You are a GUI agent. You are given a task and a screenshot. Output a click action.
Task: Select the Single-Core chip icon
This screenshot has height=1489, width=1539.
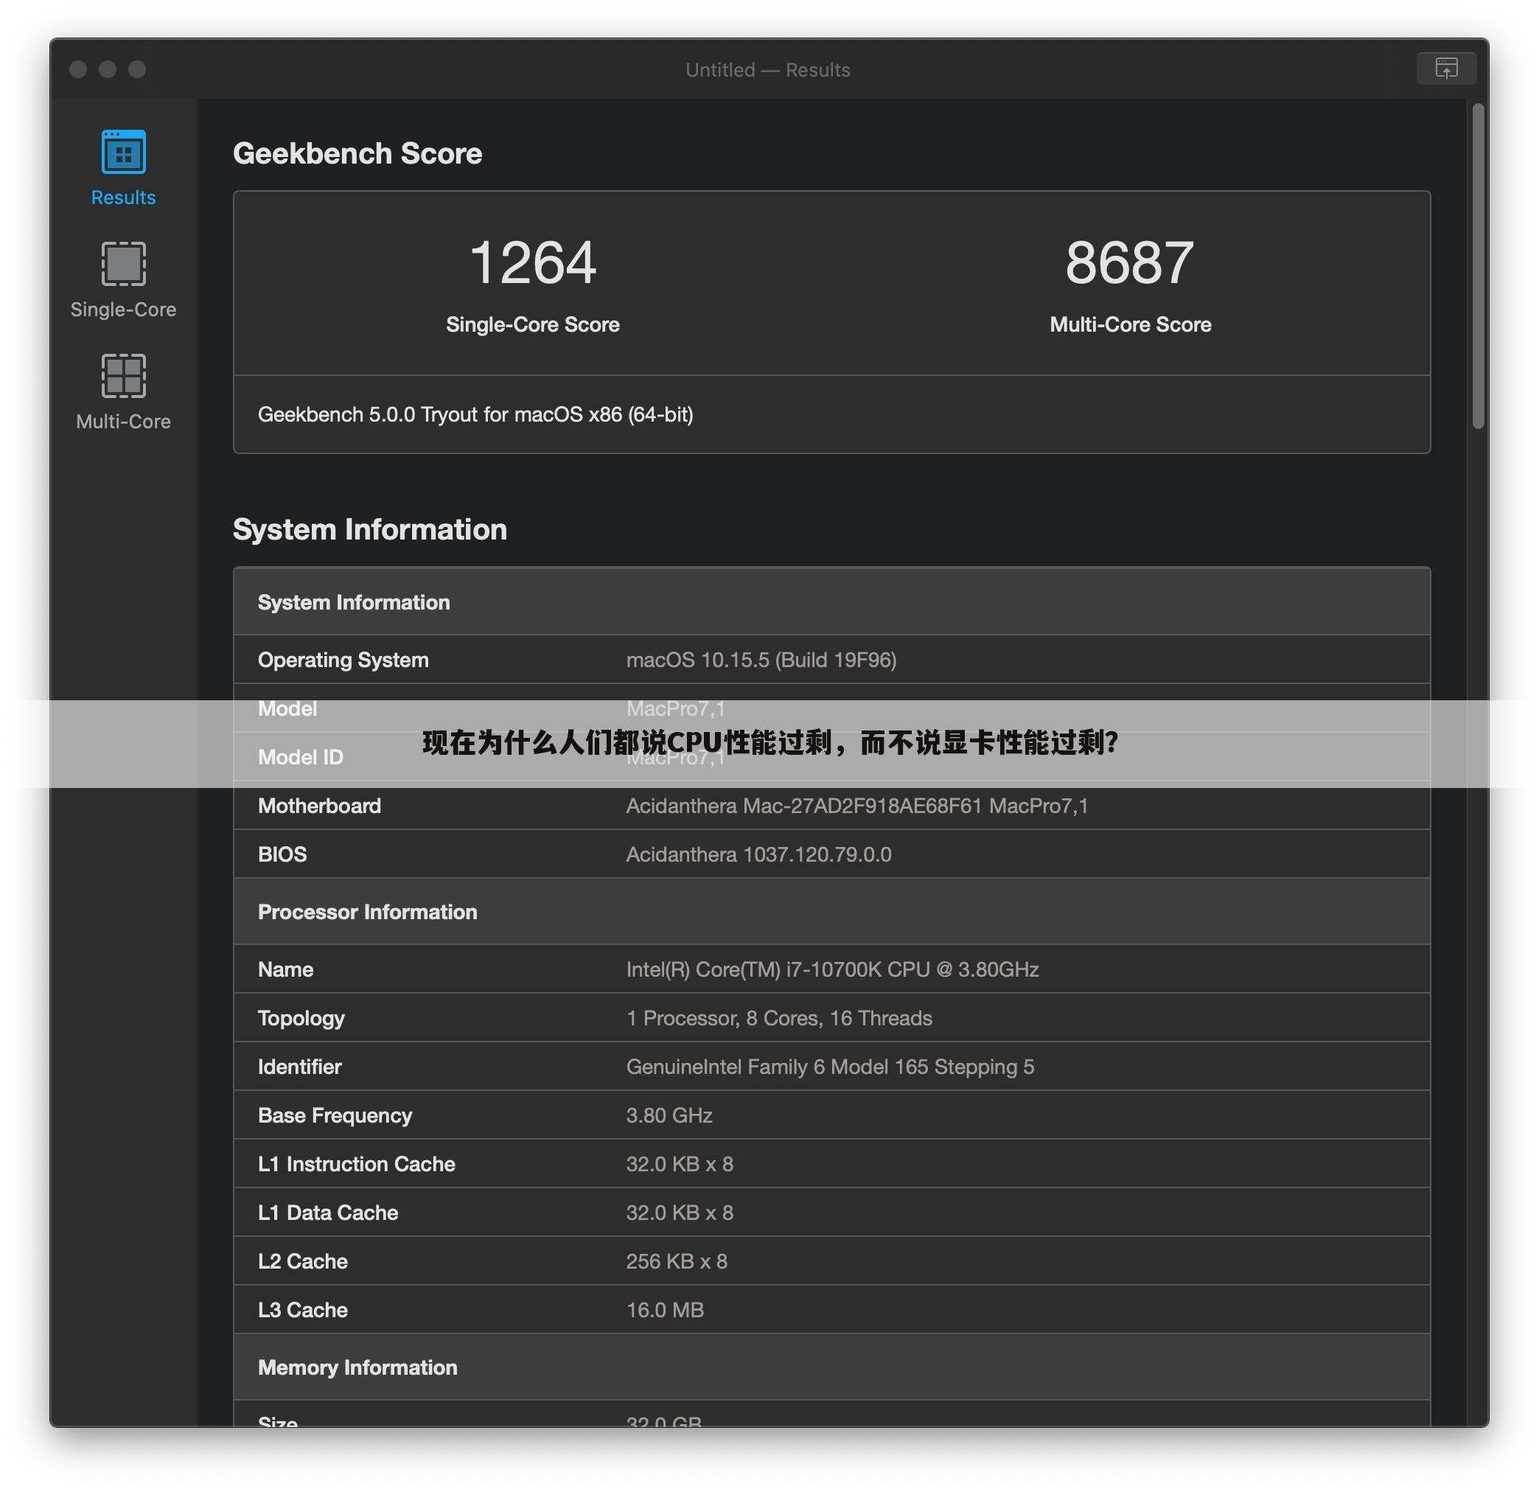point(123,264)
